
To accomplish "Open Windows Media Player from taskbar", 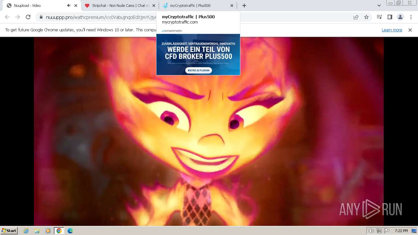I will point(48,231).
